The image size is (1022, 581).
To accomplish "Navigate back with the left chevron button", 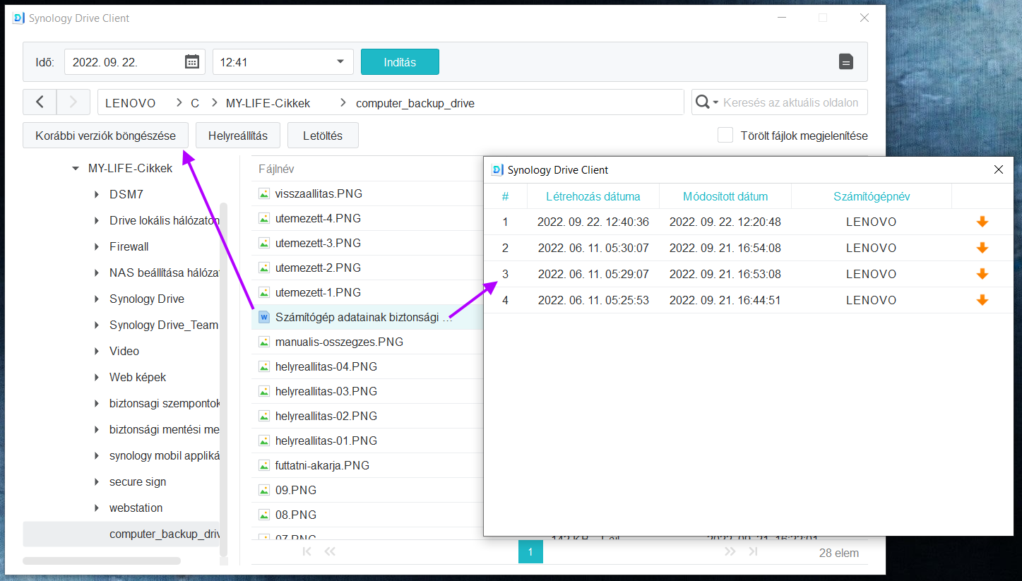I will coord(40,102).
